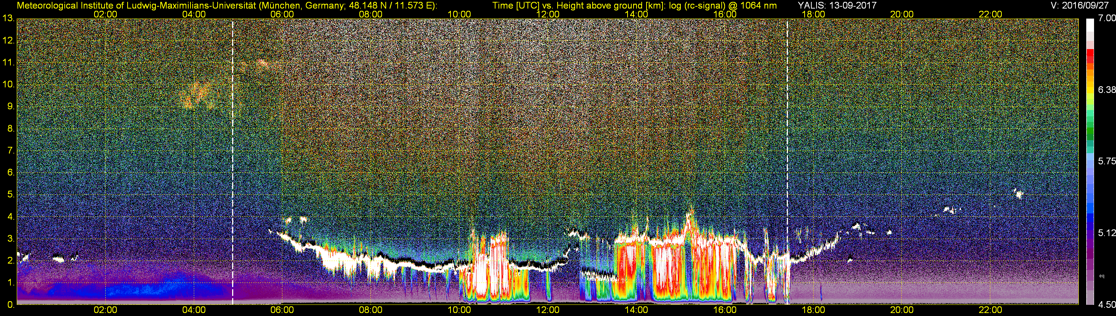Image resolution: width=1116 pixels, height=316 pixels.
Task: Select 20:00 on the bottom time axis
Action: click(902, 310)
